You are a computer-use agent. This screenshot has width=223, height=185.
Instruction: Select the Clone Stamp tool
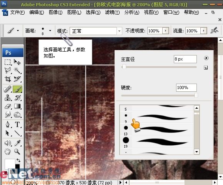8,98
